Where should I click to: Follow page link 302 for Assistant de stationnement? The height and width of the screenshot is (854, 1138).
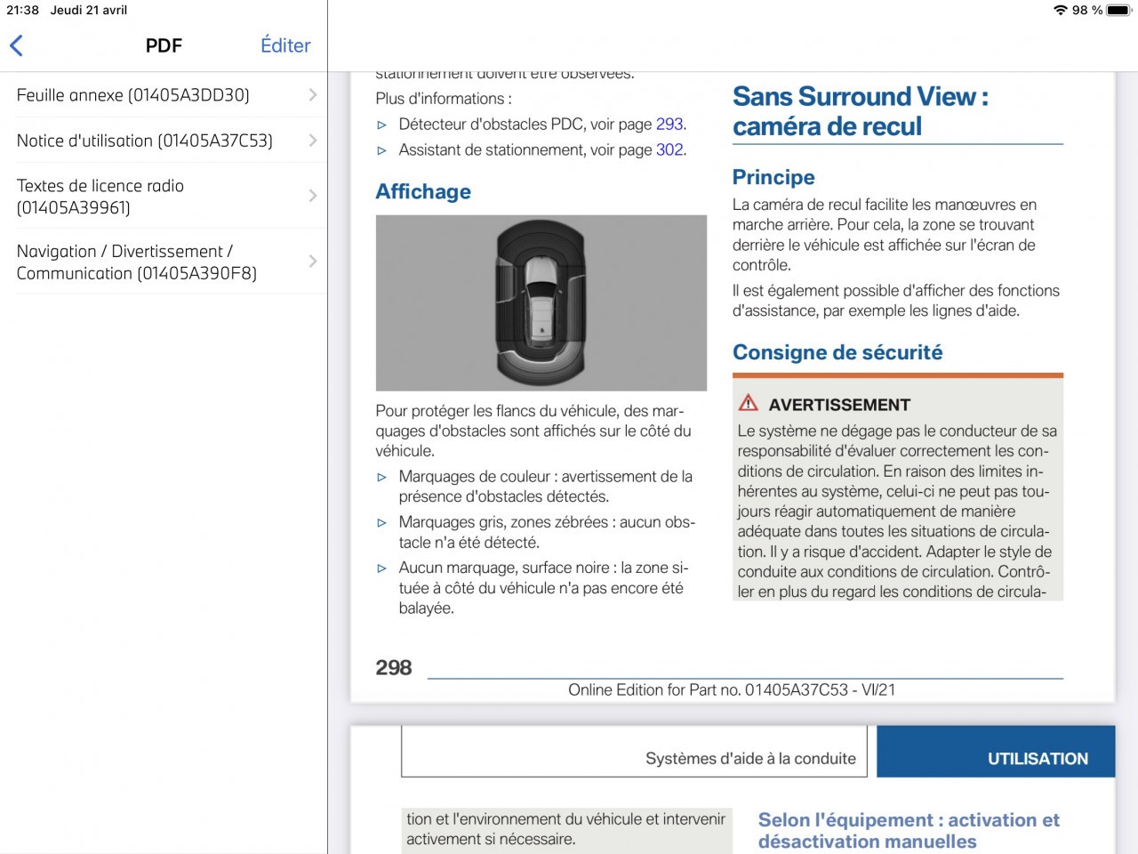click(669, 149)
